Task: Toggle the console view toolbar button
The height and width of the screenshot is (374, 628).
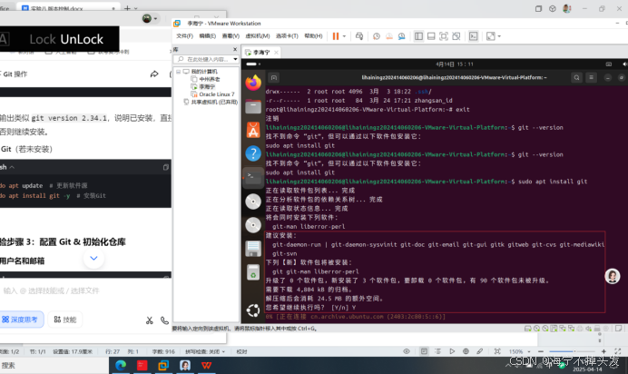Action: pos(474,36)
